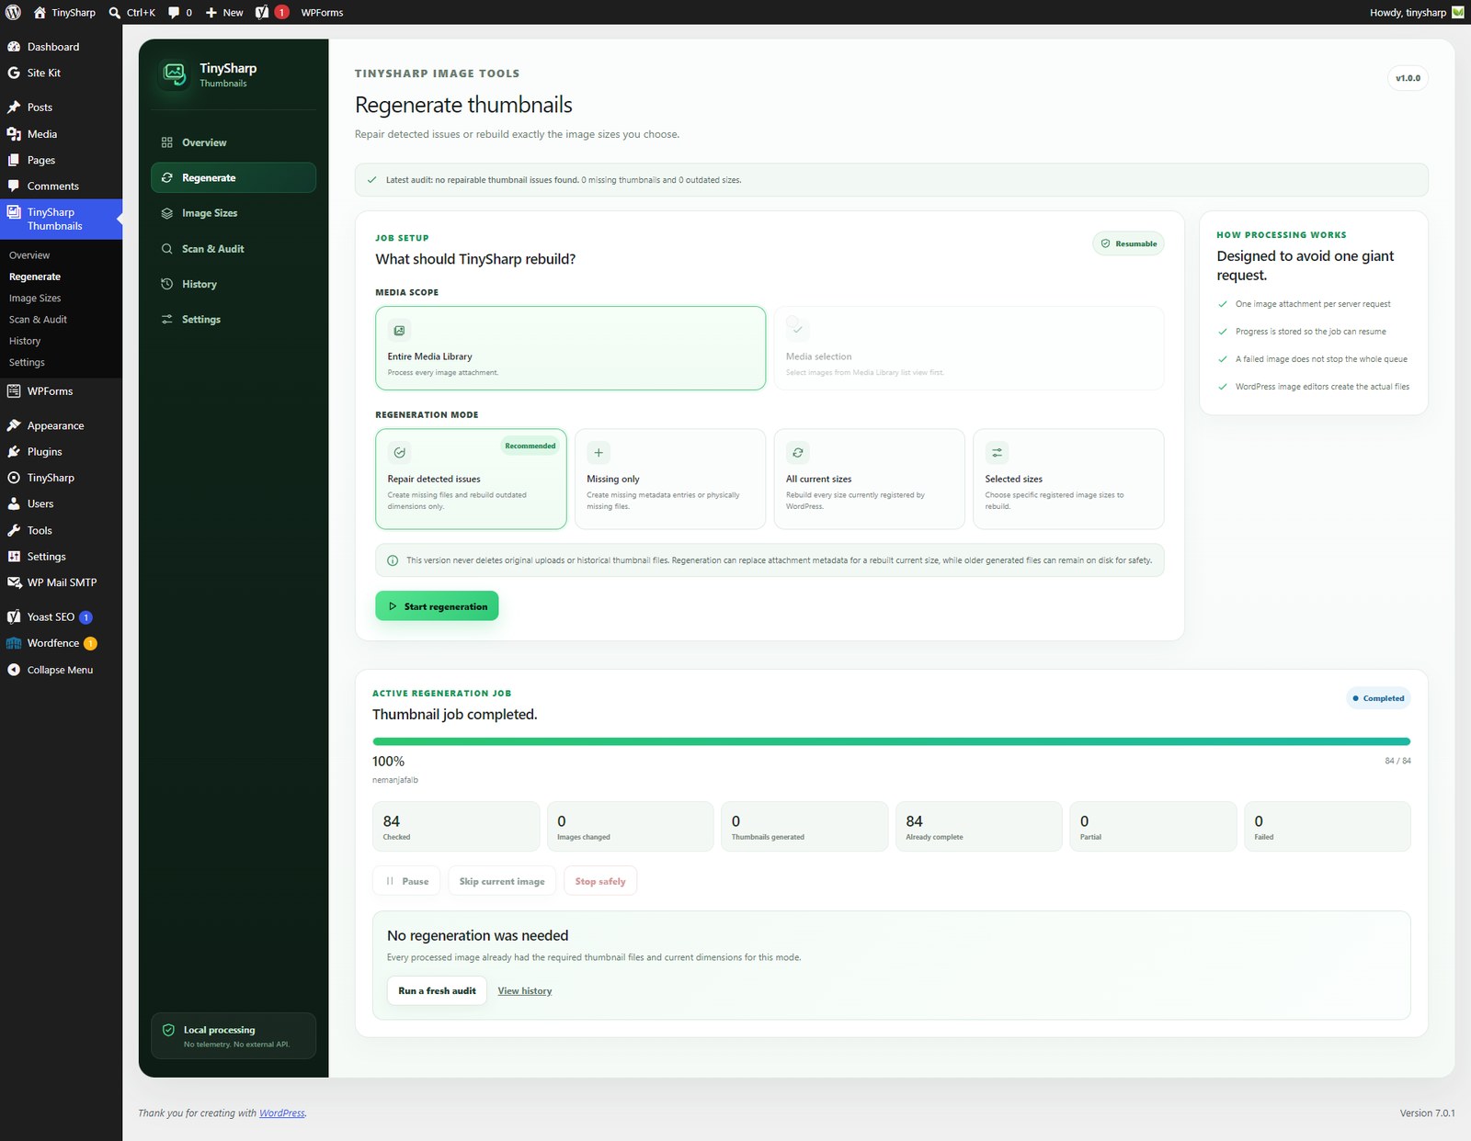Choose Missing only mode

click(670, 479)
